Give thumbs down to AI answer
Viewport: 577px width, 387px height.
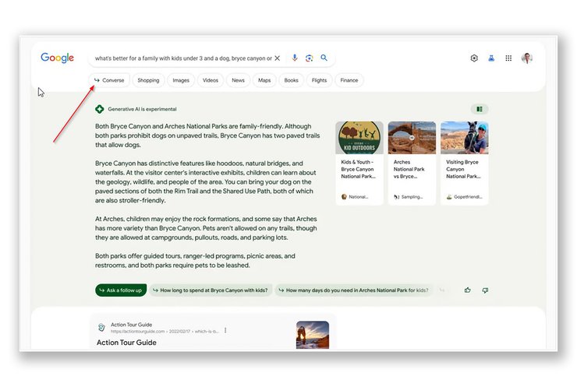click(x=485, y=290)
